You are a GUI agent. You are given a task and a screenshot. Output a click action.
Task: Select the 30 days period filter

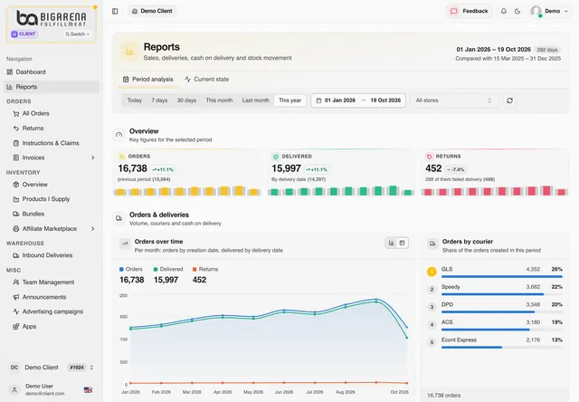pyautogui.click(x=186, y=100)
